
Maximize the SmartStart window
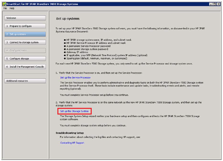tap(215, 4)
